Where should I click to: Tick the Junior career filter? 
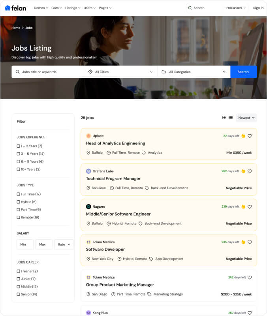(x=18, y=279)
